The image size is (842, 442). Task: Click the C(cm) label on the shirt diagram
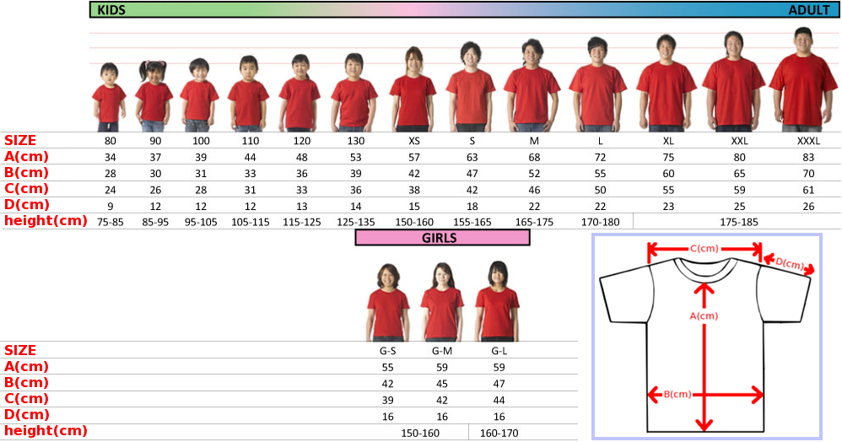[704, 249]
